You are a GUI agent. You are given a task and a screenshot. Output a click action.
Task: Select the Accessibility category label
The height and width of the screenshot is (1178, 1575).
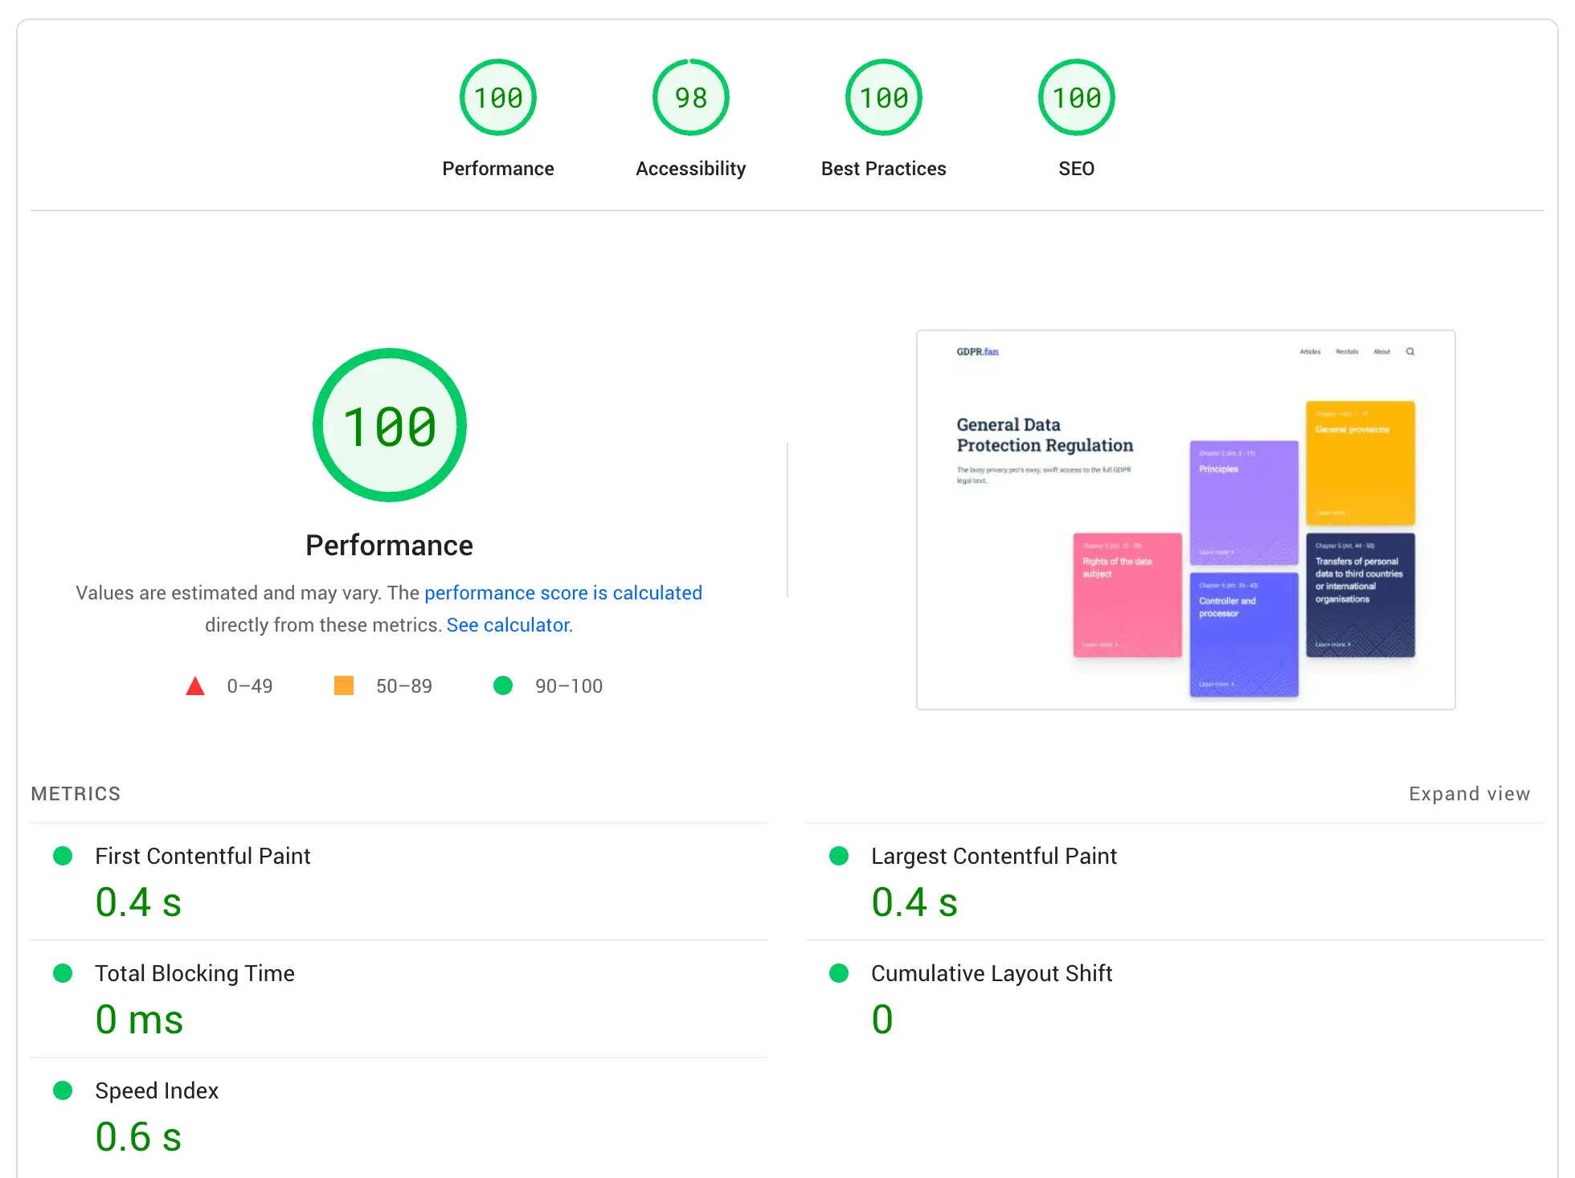(x=690, y=168)
